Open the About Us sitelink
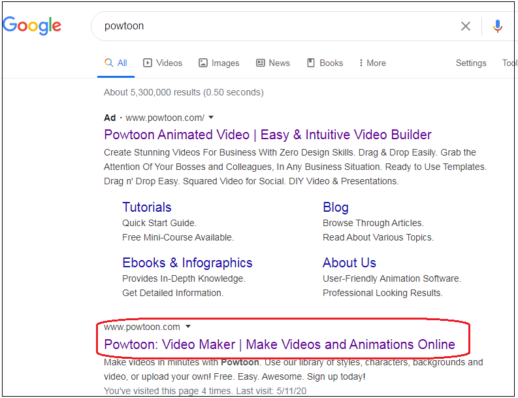 [x=349, y=263]
